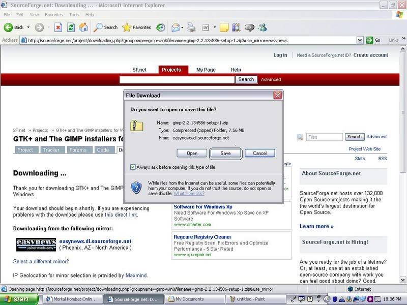Uncheck Always ask before opening this file type
407x305 pixels.
click(133, 167)
